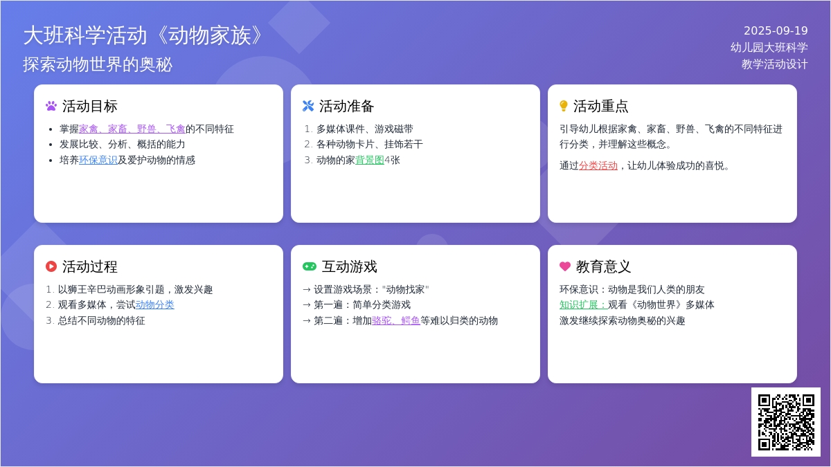Click the QR code image

coord(785,421)
